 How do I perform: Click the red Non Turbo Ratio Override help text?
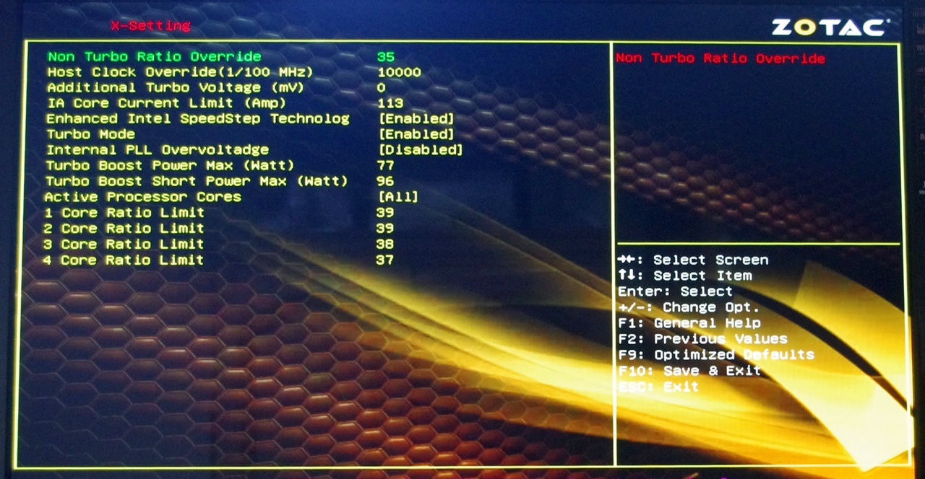(x=720, y=58)
